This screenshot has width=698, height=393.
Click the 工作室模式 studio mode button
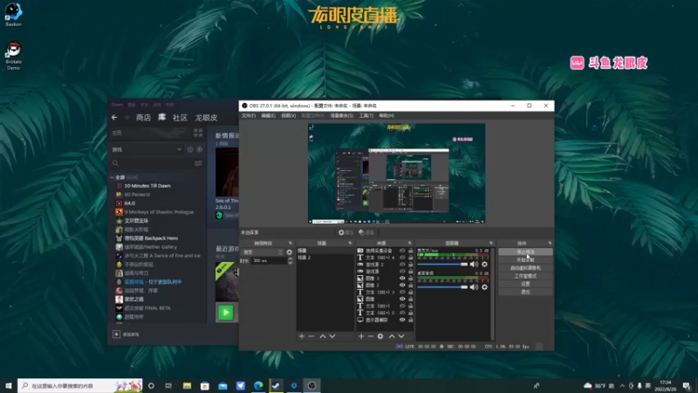click(x=525, y=276)
